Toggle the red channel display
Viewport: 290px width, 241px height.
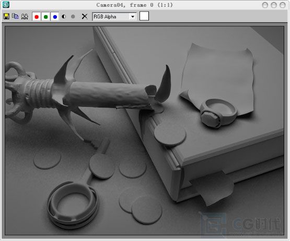(37, 17)
